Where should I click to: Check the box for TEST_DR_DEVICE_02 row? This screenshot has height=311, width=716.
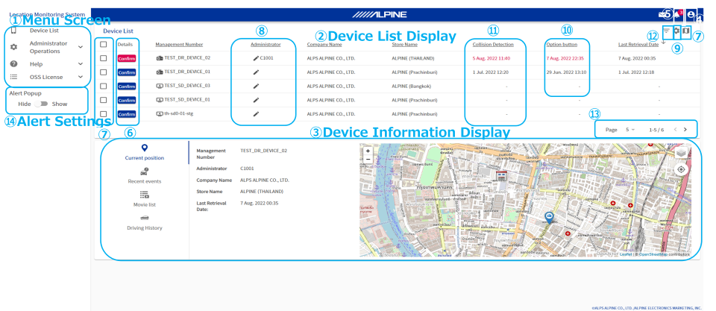(103, 58)
